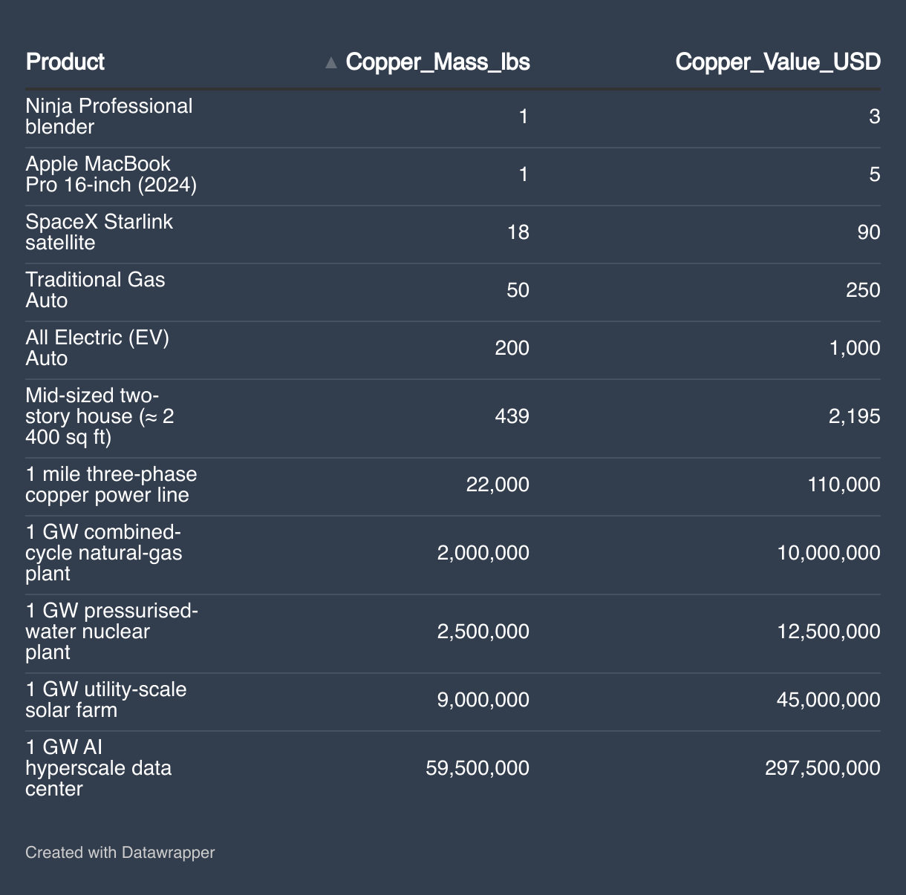Screen dimensions: 906x895
Task: Select the All Electric (EV) Auto row
Action: [x=453, y=349]
